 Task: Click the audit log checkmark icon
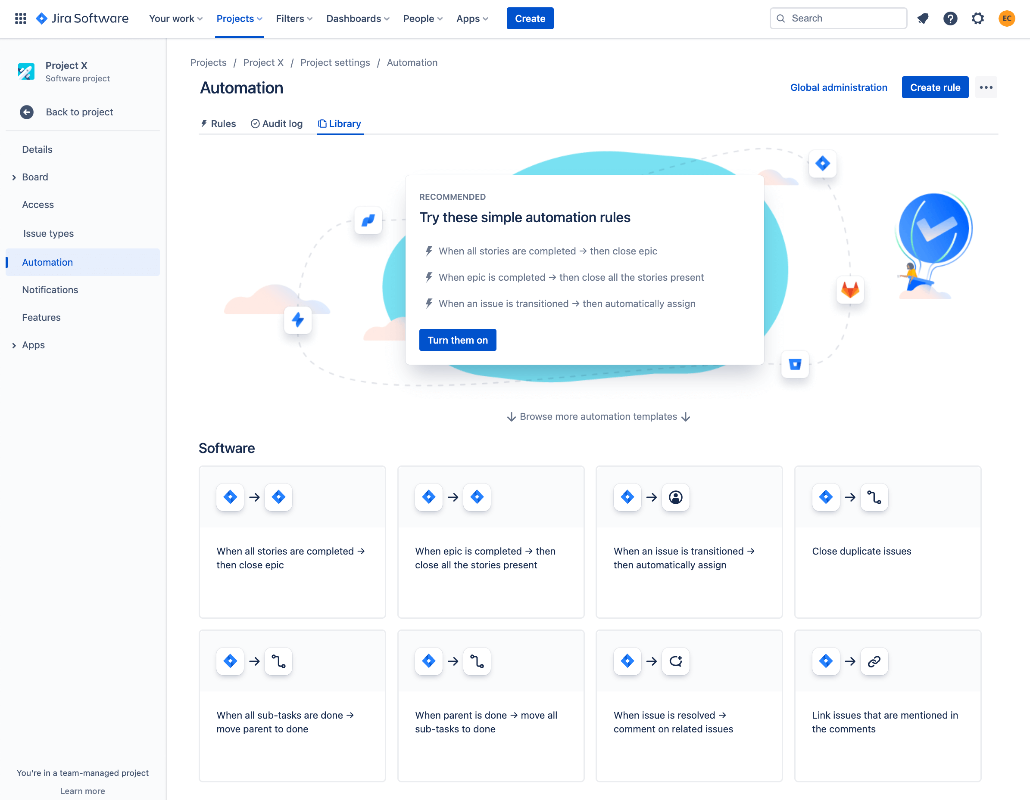point(255,124)
